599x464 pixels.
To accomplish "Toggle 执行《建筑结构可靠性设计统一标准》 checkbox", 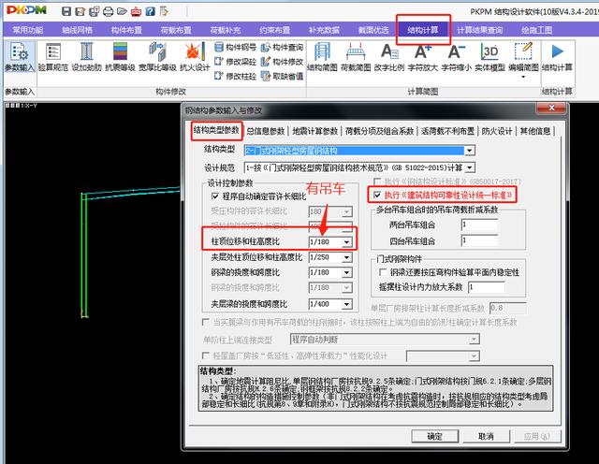I will pyautogui.click(x=377, y=195).
